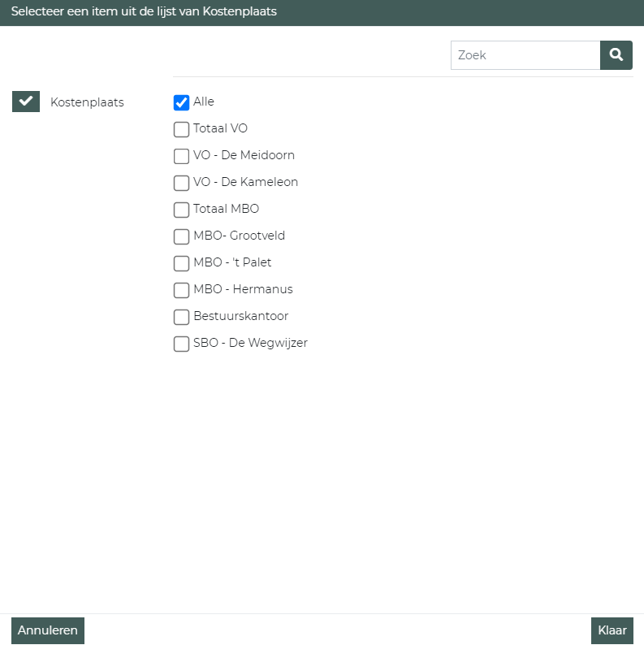Check the MBO- Grootveld checkbox
The width and height of the screenshot is (644, 645).
click(181, 236)
